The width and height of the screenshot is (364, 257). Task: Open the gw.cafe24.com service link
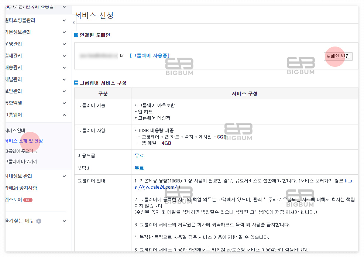coord(243,184)
